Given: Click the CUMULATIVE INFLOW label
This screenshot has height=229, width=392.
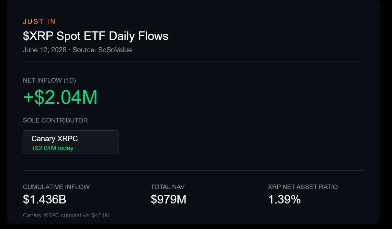Looking at the screenshot, I should (x=56, y=187).
